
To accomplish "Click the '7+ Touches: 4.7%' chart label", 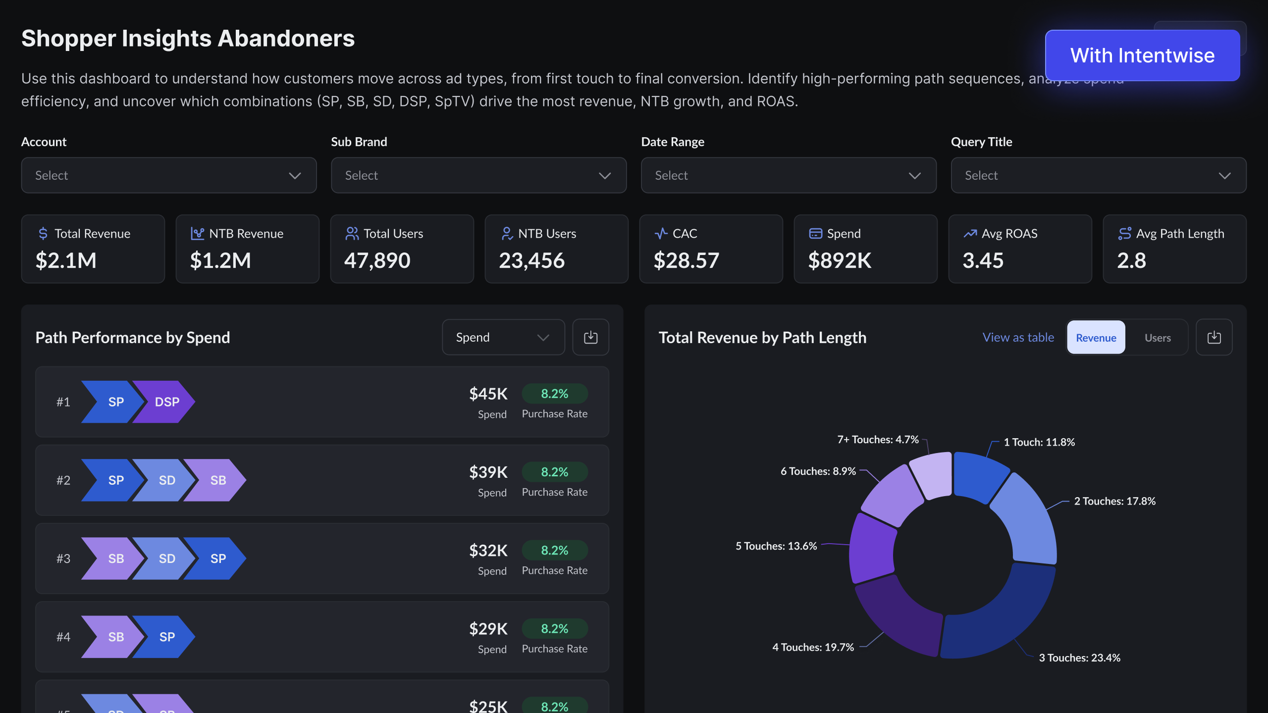I will tap(878, 439).
